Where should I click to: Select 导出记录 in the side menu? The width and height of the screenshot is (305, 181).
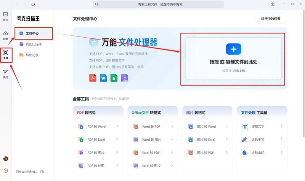tap(34, 55)
